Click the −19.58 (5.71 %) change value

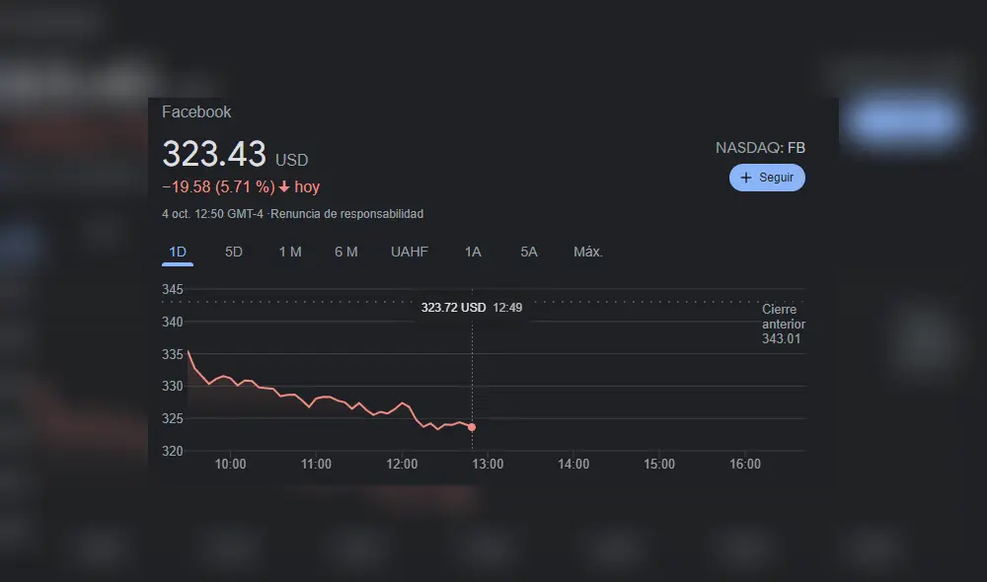click(218, 187)
